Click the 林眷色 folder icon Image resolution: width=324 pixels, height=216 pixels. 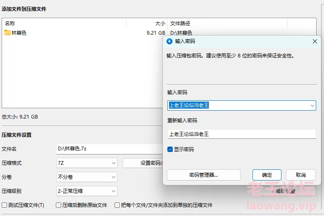[7, 33]
